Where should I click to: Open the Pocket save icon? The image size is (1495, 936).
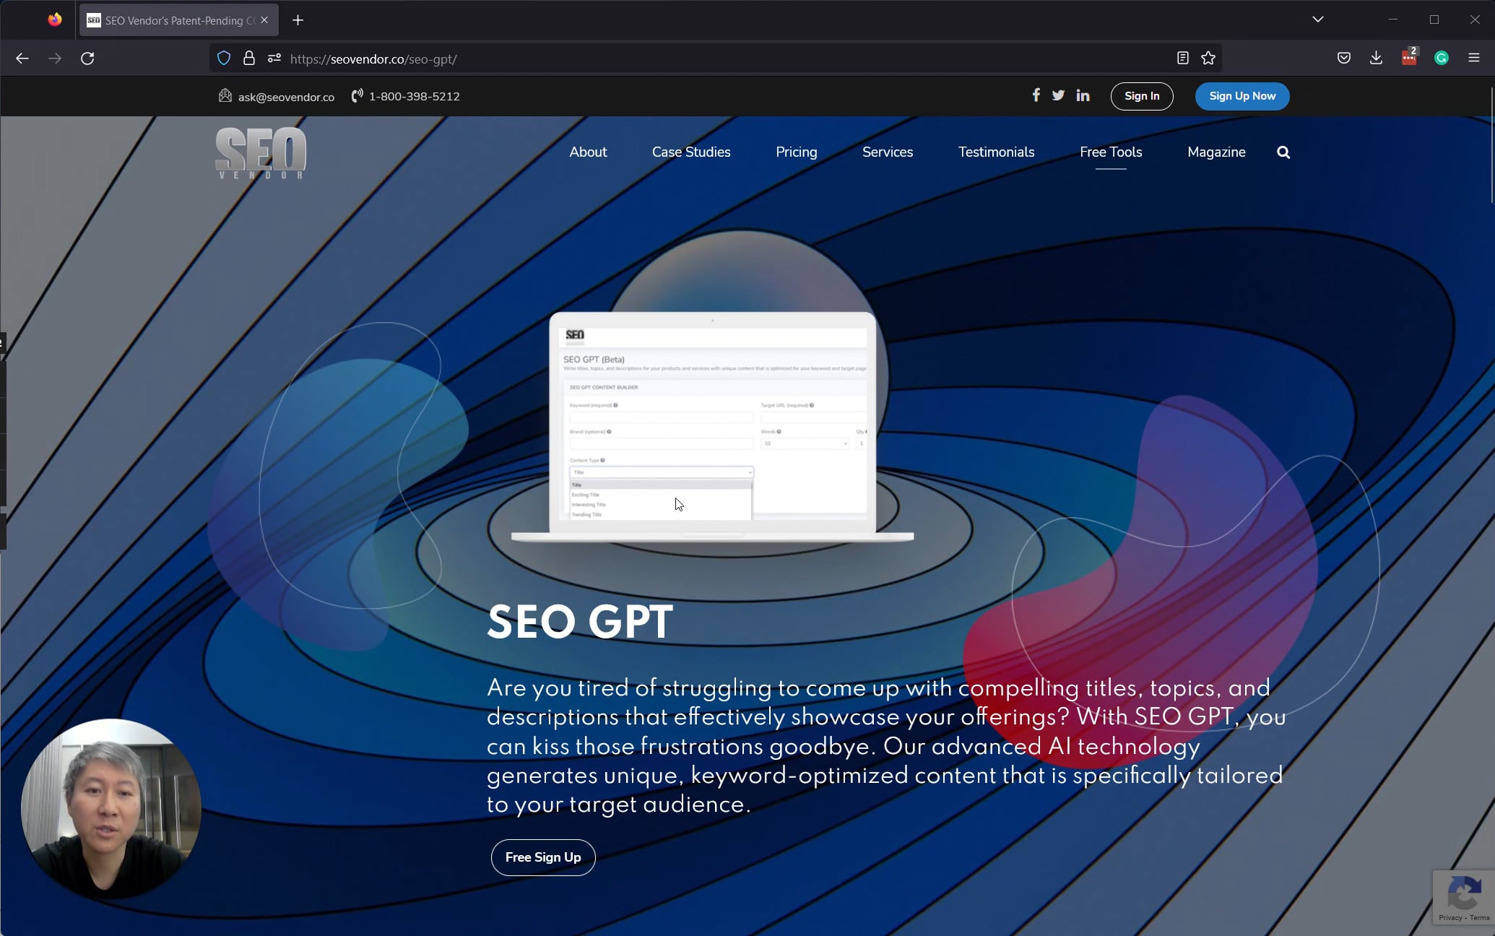tap(1344, 58)
